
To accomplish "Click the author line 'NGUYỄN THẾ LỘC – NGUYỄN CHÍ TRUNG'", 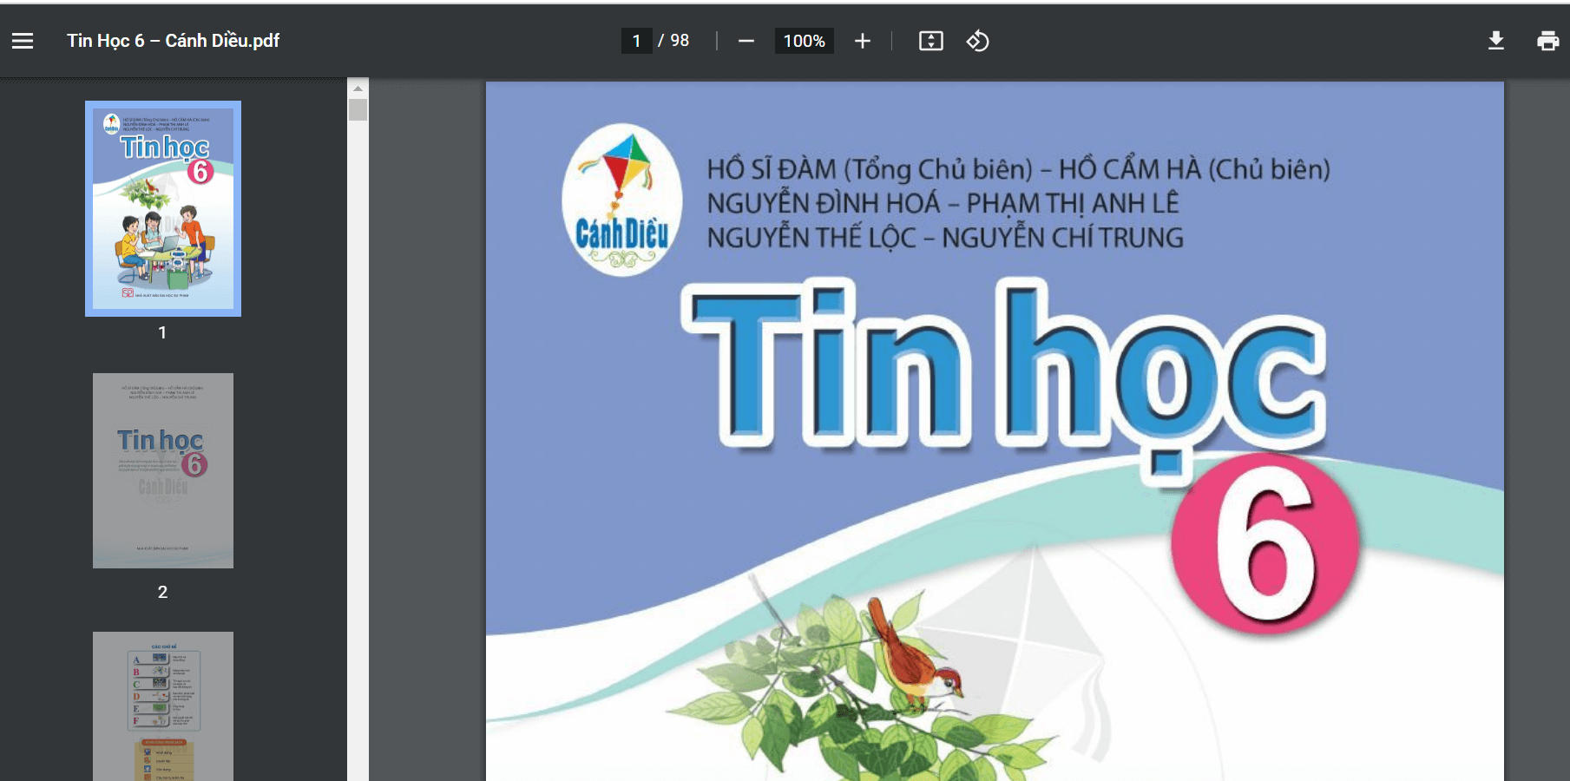I will coord(945,238).
